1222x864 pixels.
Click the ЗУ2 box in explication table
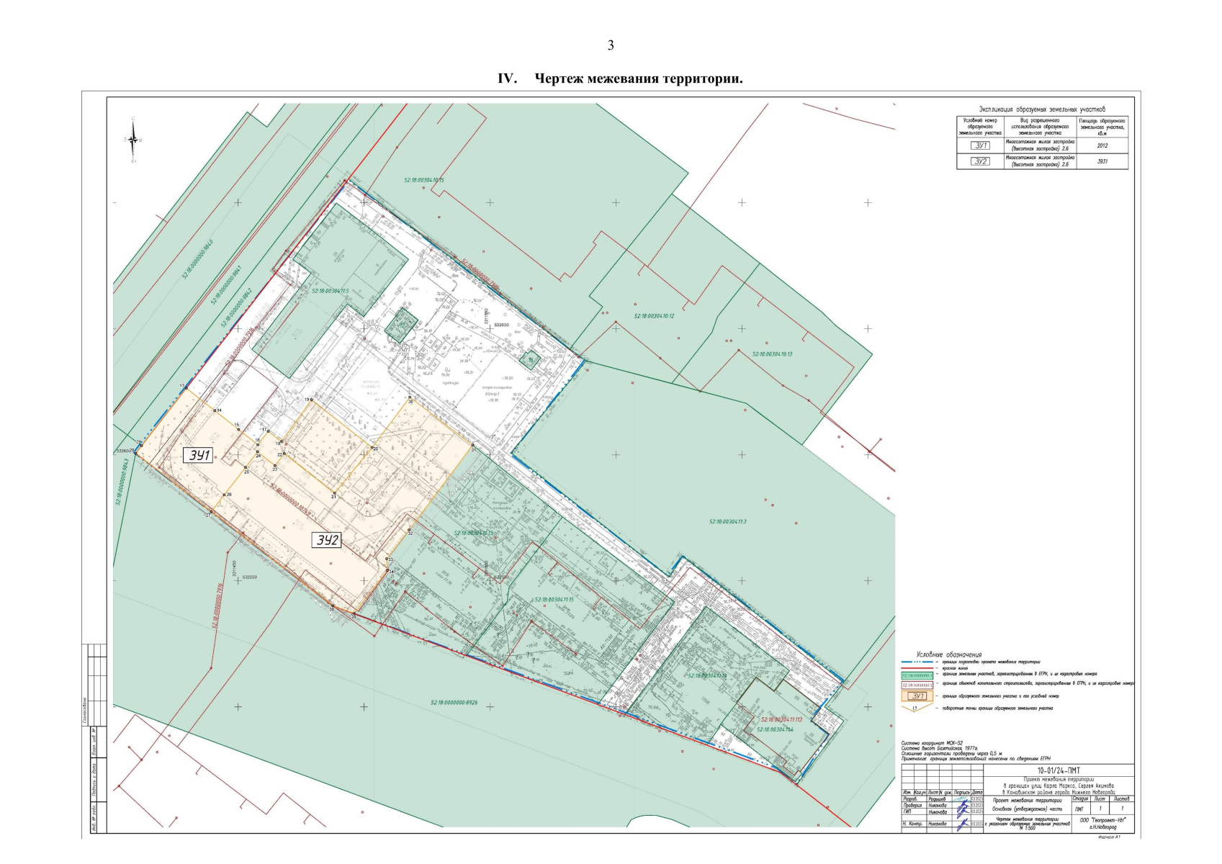coord(980,161)
